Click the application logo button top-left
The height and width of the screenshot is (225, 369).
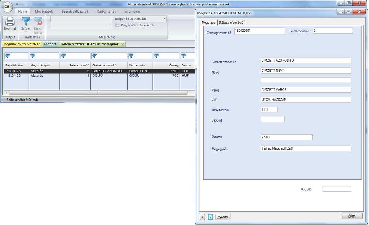click(x=8, y=7)
